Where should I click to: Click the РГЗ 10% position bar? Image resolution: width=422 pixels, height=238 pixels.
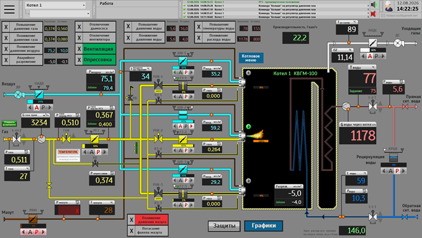(x=95, y=146)
